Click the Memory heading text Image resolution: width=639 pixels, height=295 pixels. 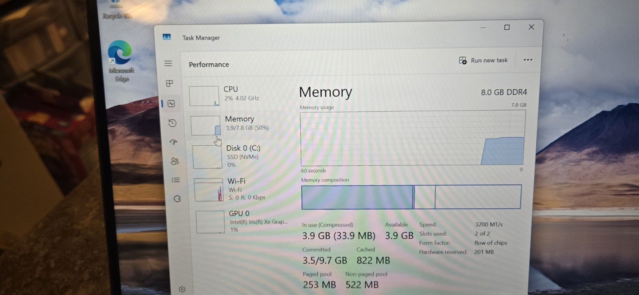click(x=325, y=92)
